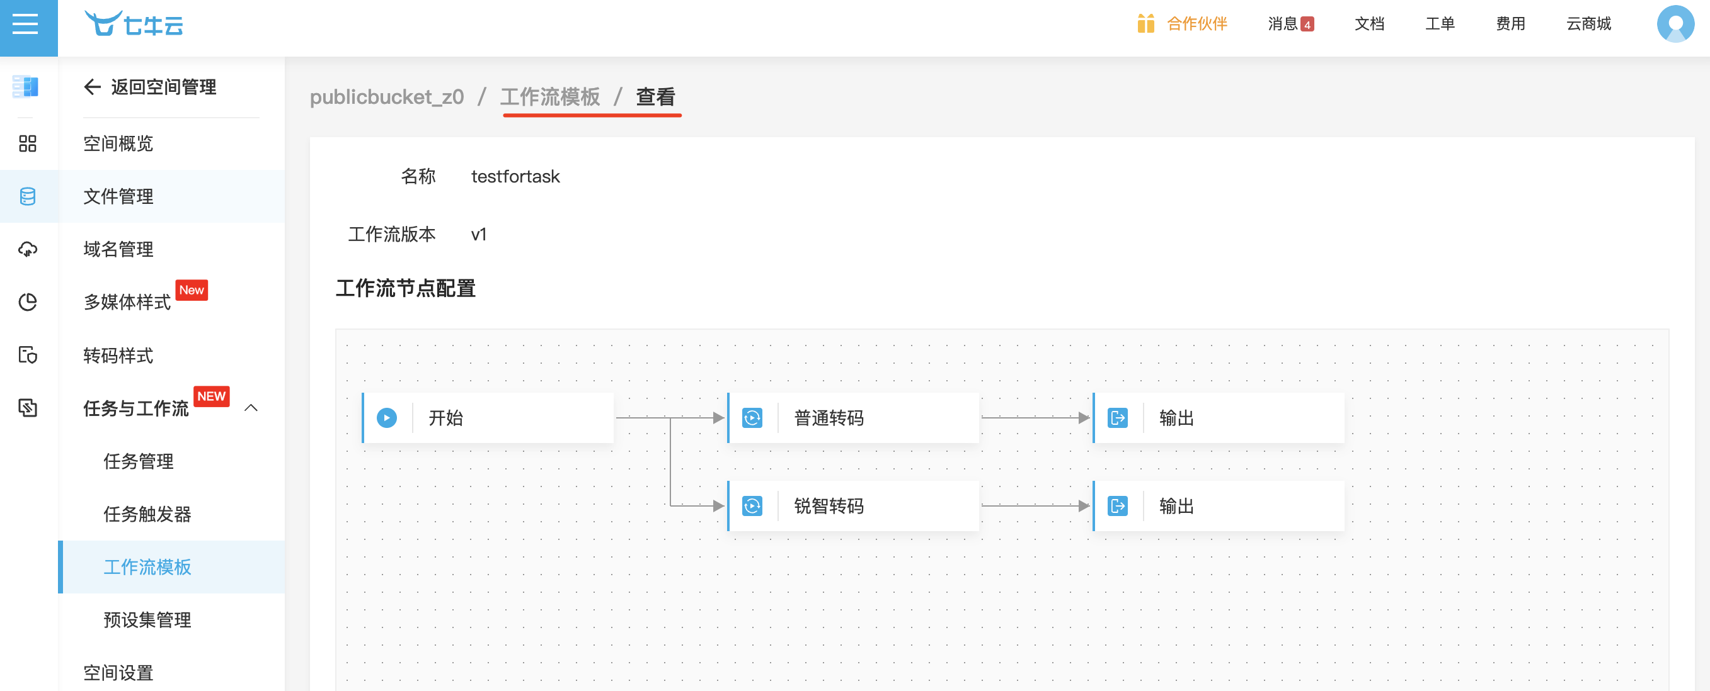Select the 输出 node after 锐智转码

[1219, 506]
